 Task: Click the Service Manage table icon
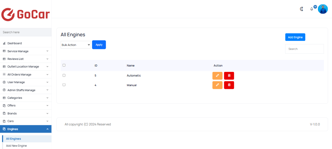pos(4,51)
